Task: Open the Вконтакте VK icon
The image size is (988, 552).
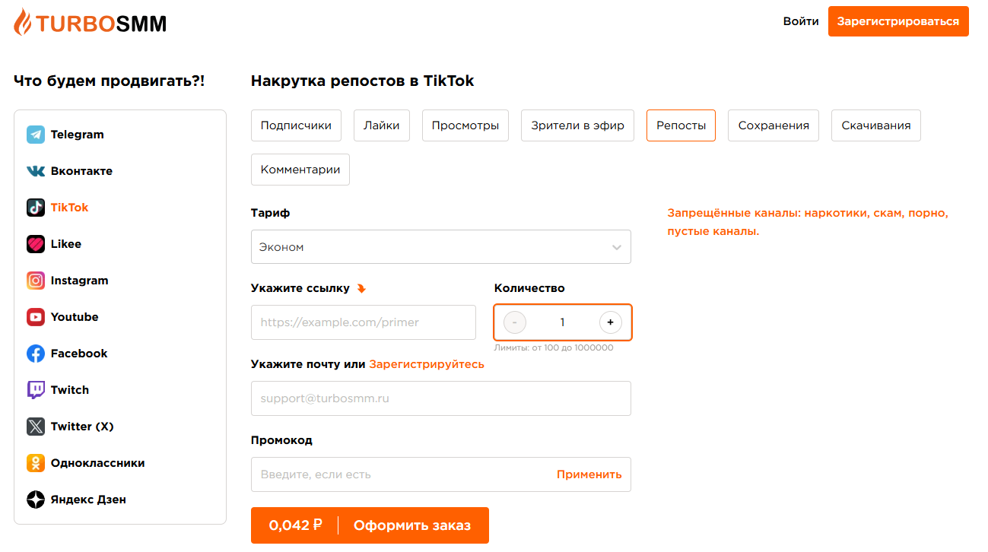Action: [x=36, y=171]
